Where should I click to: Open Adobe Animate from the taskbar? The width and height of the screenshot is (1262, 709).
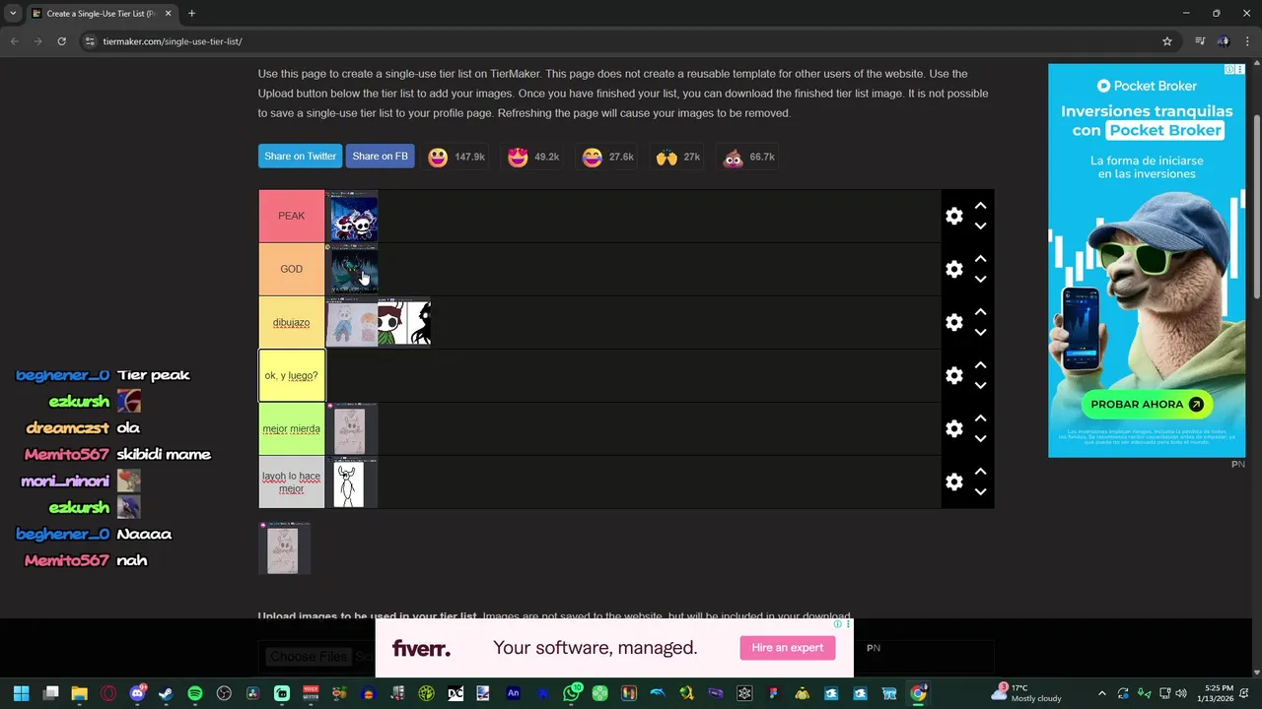pos(513,693)
